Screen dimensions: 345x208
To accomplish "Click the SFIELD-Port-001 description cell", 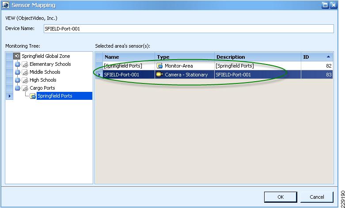I will (x=258, y=75).
